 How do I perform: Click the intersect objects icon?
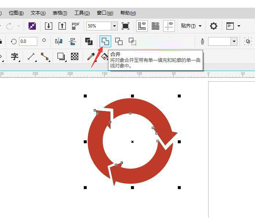(x=132, y=41)
